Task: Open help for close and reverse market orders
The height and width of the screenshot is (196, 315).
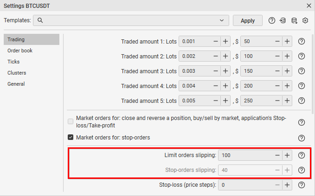Action: click(x=302, y=122)
